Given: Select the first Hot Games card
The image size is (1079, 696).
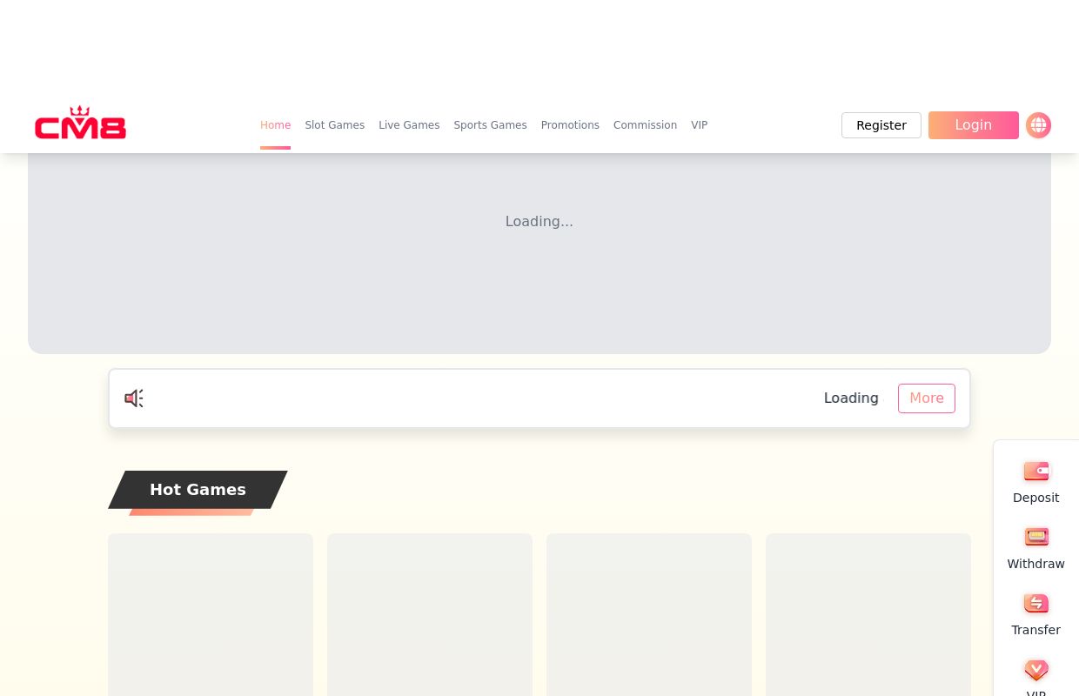Looking at the screenshot, I should click(x=211, y=613).
